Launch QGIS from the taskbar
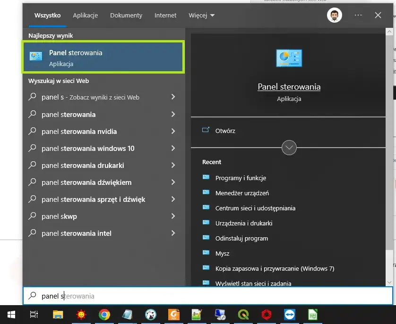The height and width of the screenshot is (324, 396). point(243,315)
